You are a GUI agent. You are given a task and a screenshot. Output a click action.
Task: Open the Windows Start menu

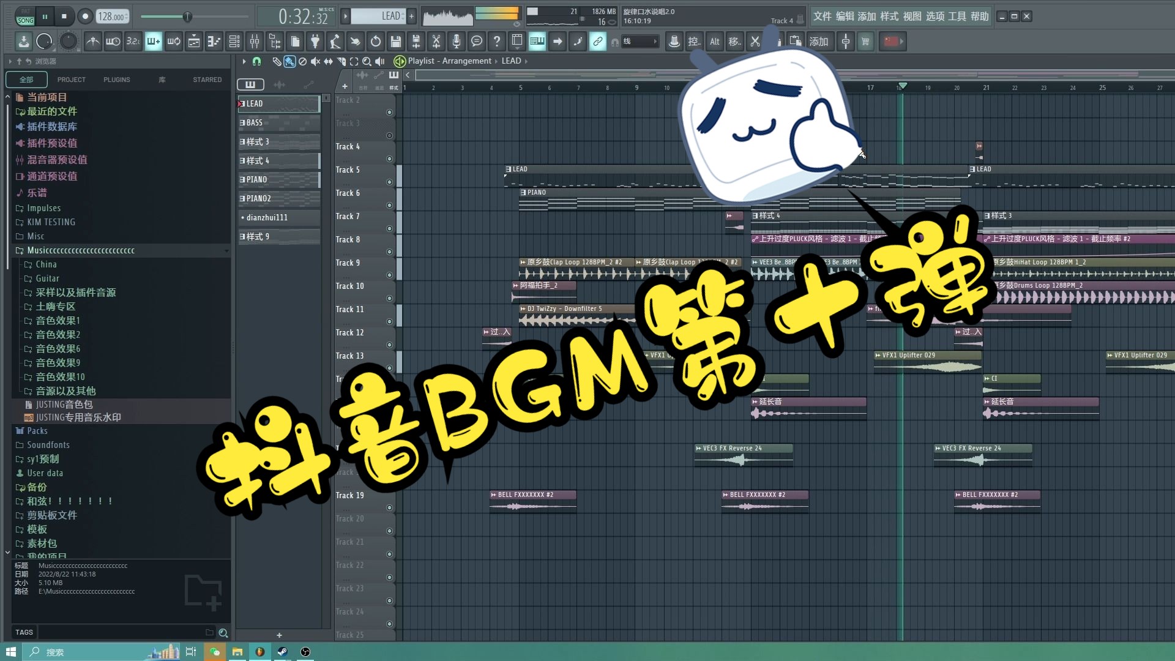10,652
